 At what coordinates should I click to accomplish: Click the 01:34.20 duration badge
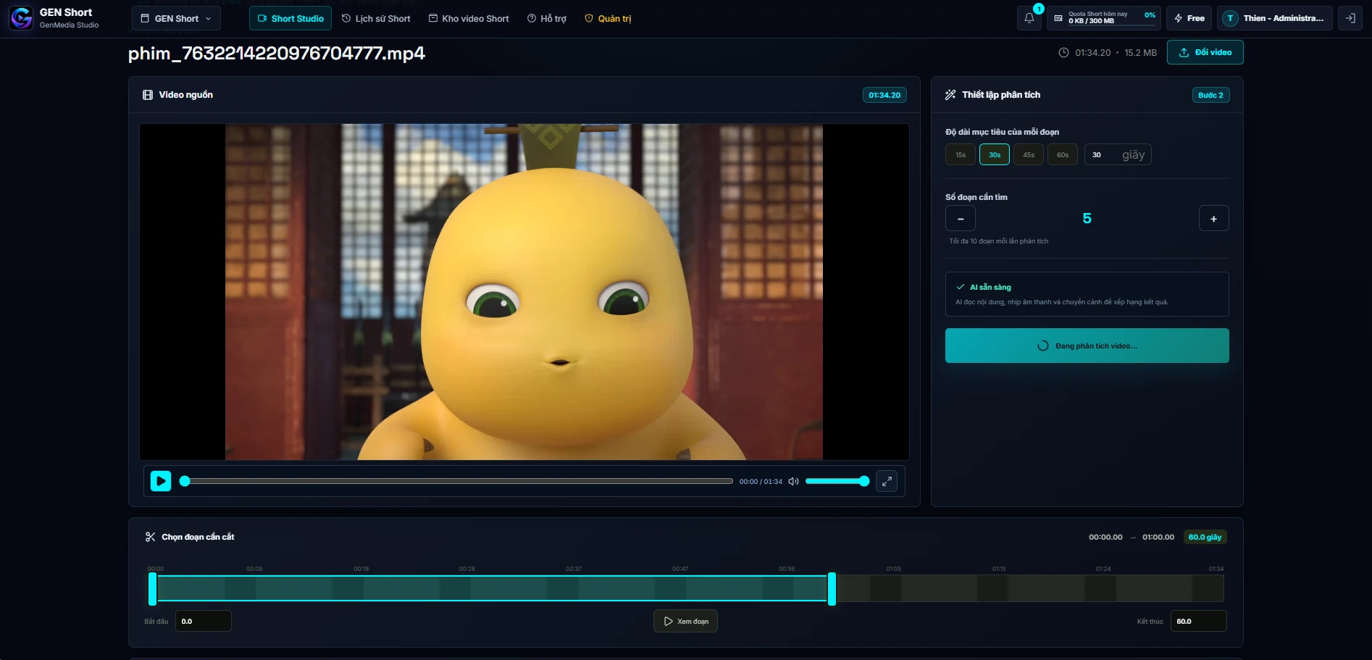[884, 95]
